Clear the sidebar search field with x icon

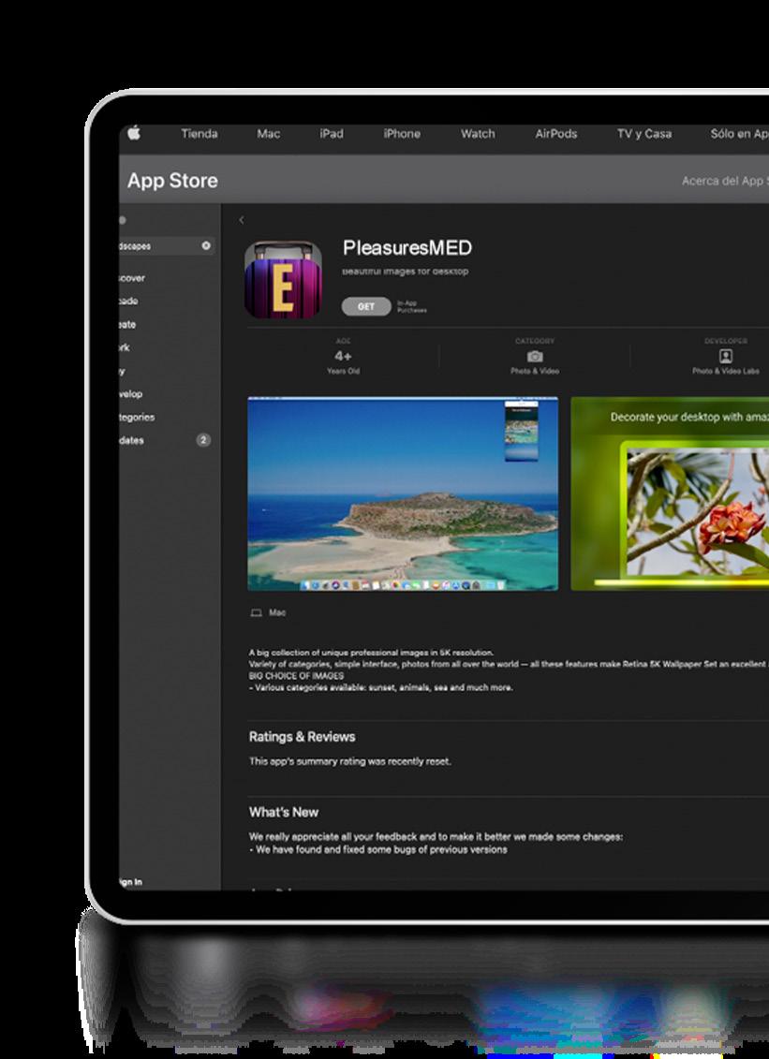pyautogui.click(x=206, y=246)
